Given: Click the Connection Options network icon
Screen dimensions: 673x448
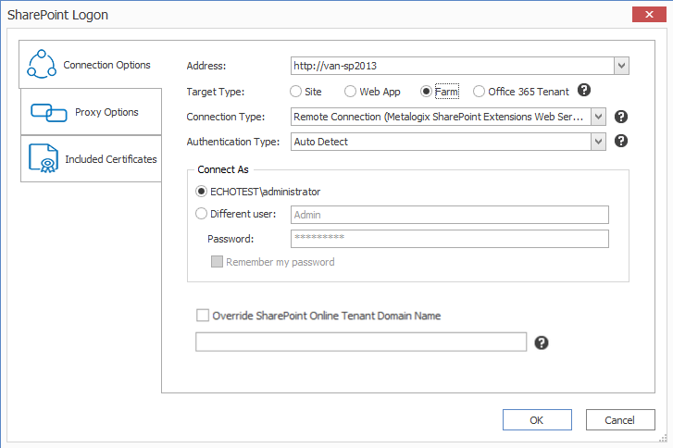Looking at the screenshot, I should coord(43,65).
